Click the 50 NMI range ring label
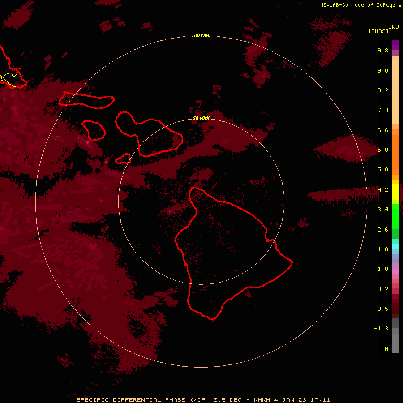This screenshot has height=403, width=403. point(201,118)
